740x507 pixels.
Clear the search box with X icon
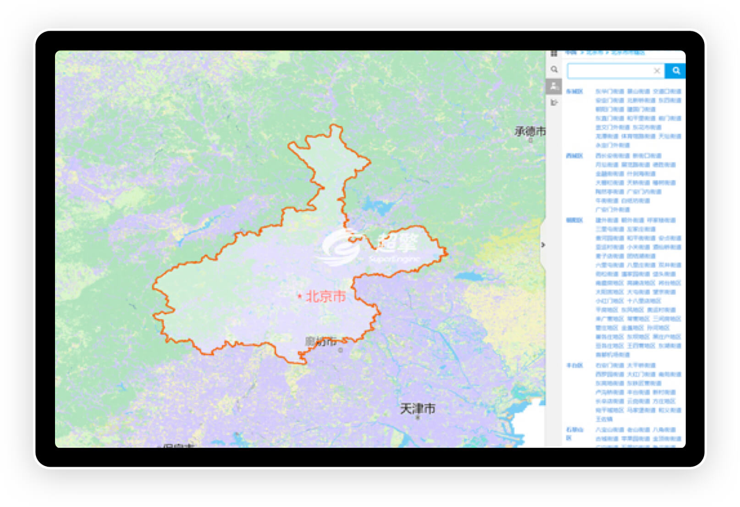[x=657, y=71]
